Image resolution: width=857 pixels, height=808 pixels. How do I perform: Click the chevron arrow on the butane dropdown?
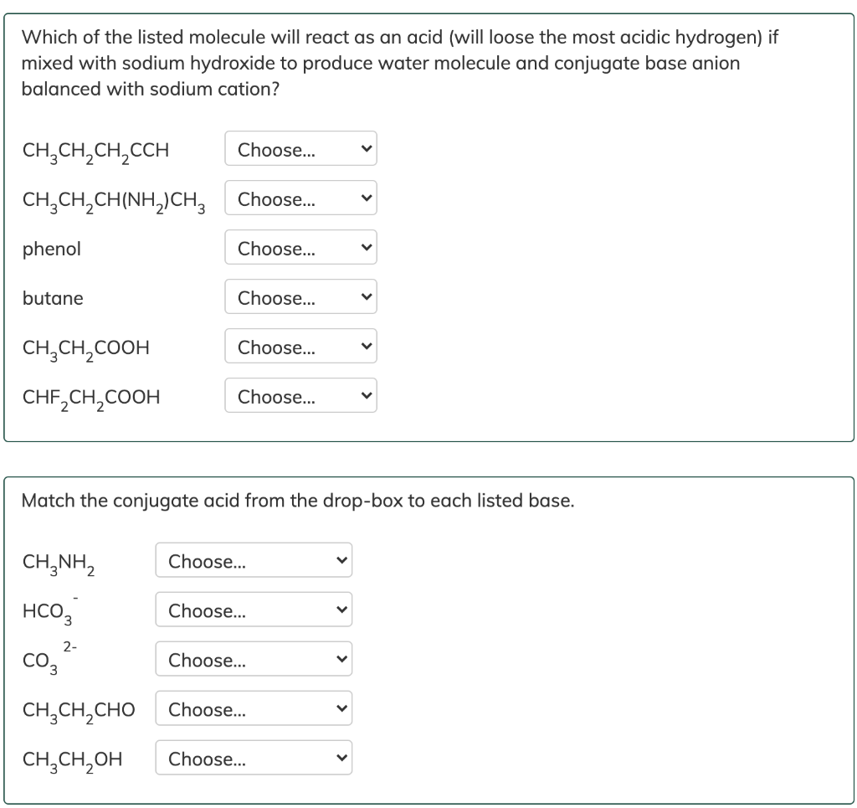tap(367, 297)
